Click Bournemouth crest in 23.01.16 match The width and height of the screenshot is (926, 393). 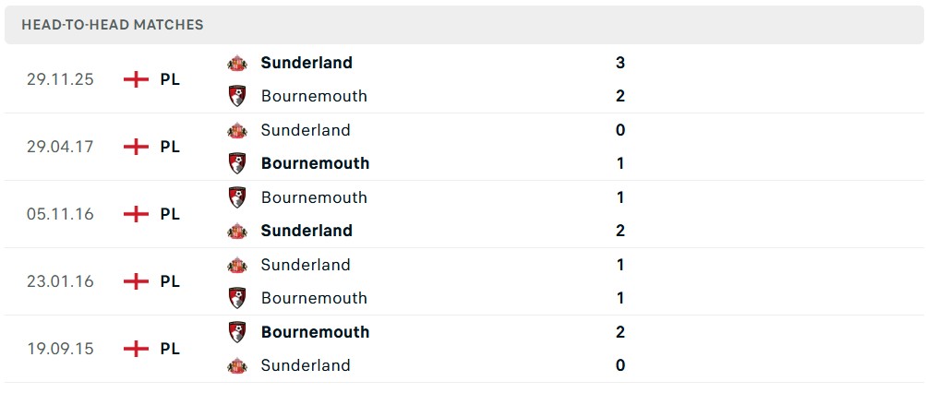coord(237,298)
